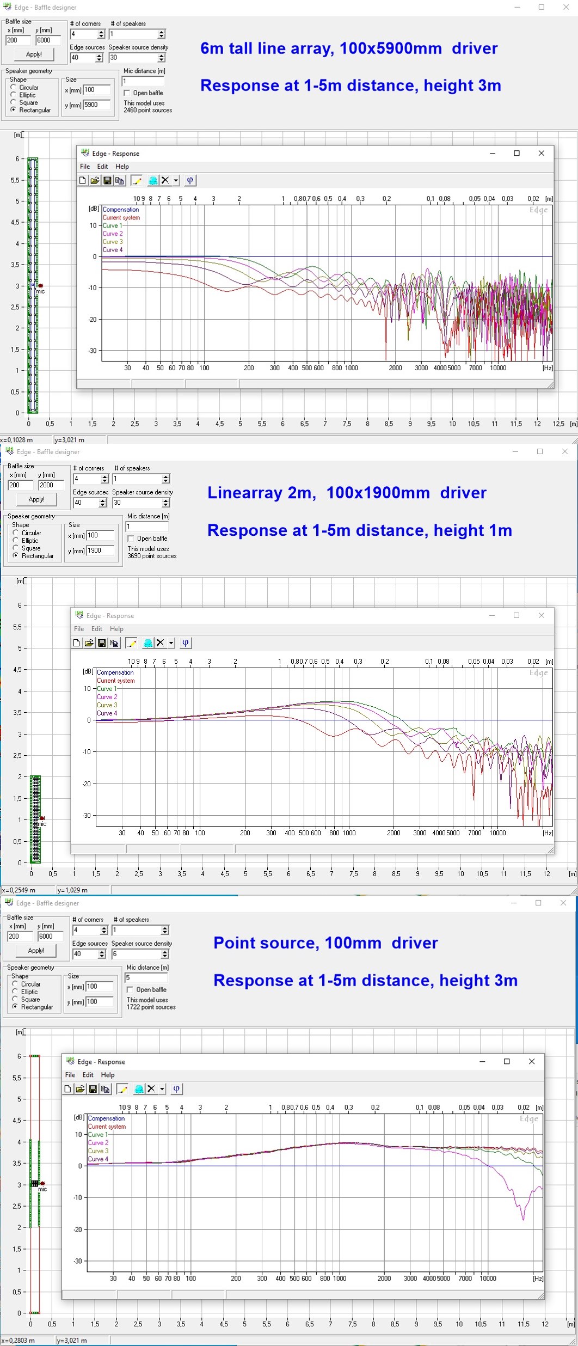
Task: Open # of speakers dropdown in Point source designer
Action: point(165,930)
